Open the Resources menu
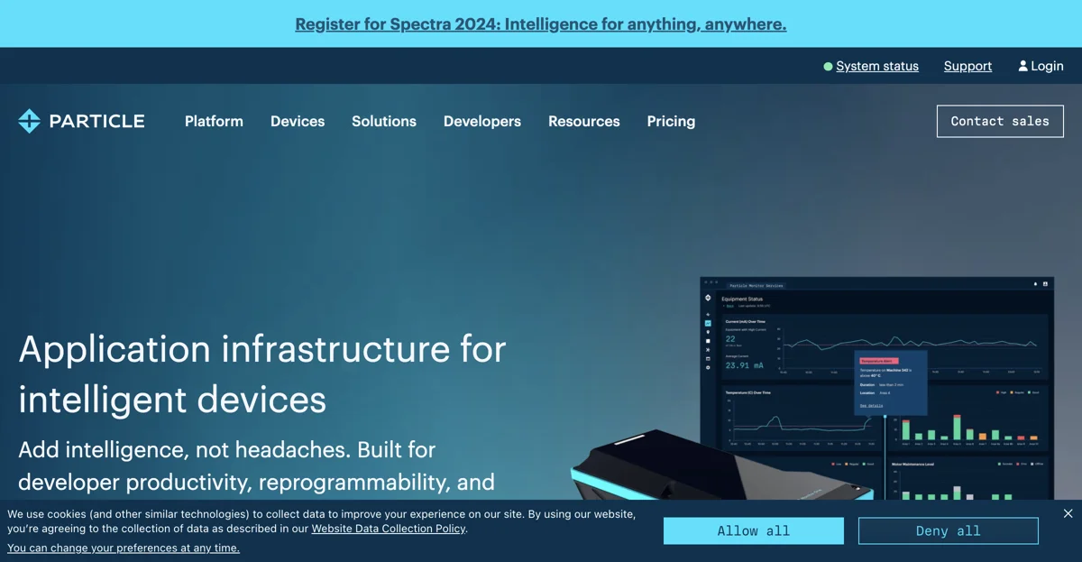The height and width of the screenshot is (562, 1082). [x=584, y=121]
